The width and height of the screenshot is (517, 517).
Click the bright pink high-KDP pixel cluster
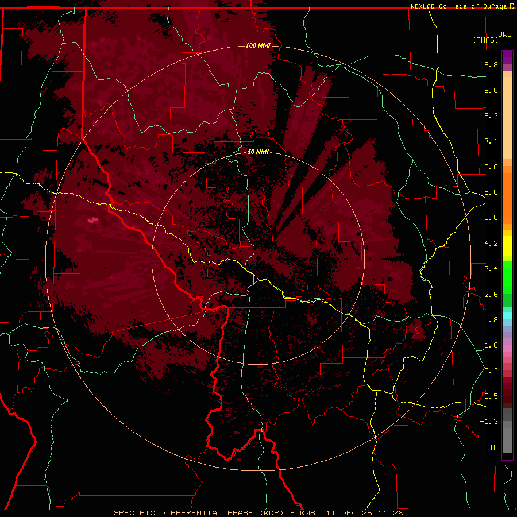pyautogui.click(x=93, y=220)
